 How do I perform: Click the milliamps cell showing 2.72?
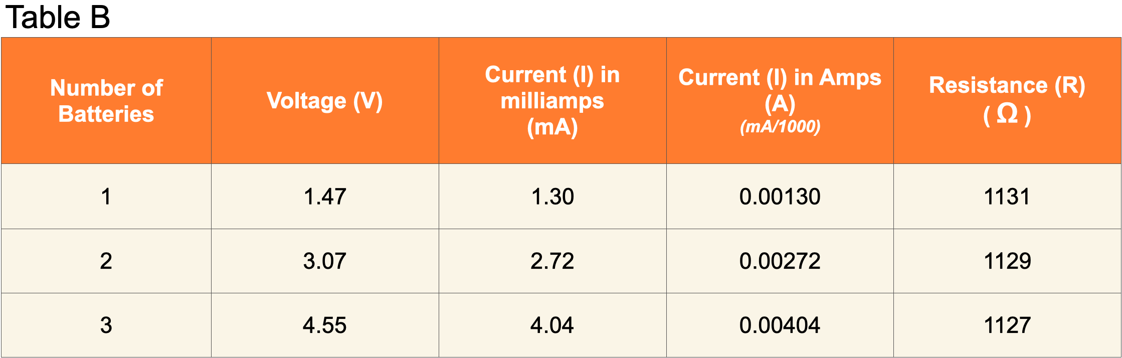tap(552, 261)
